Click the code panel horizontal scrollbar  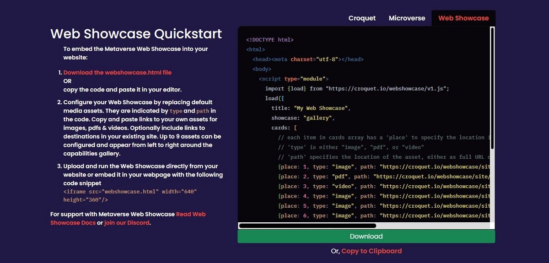pos(307,225)
